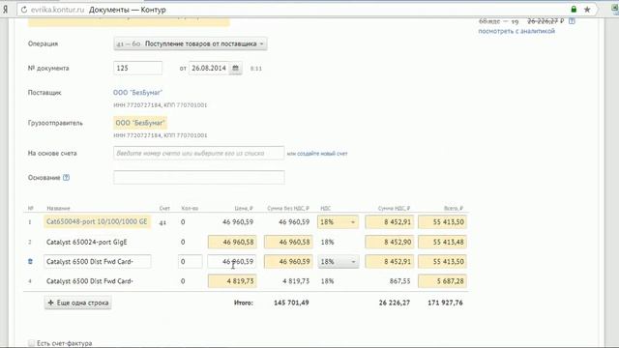
Task: Click the help icon near 26 226,27
Action: tap(572, 21)
